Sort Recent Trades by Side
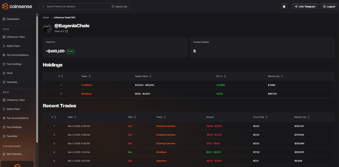 point(135,117)
